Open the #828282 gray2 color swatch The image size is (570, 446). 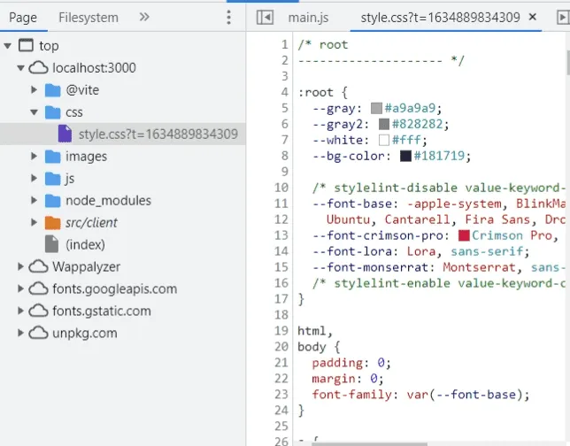(x=384, y=124)
